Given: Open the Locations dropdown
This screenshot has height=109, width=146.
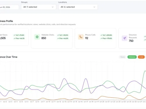Looking at the screenshot, I should click(x=78, y=7).
